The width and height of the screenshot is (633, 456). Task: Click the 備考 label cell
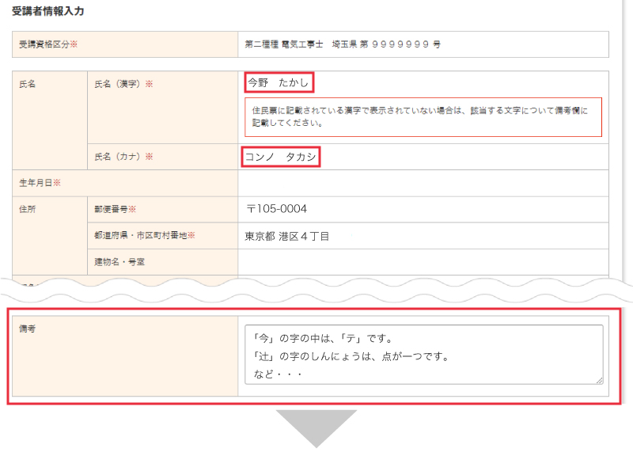tap(29, 328)
